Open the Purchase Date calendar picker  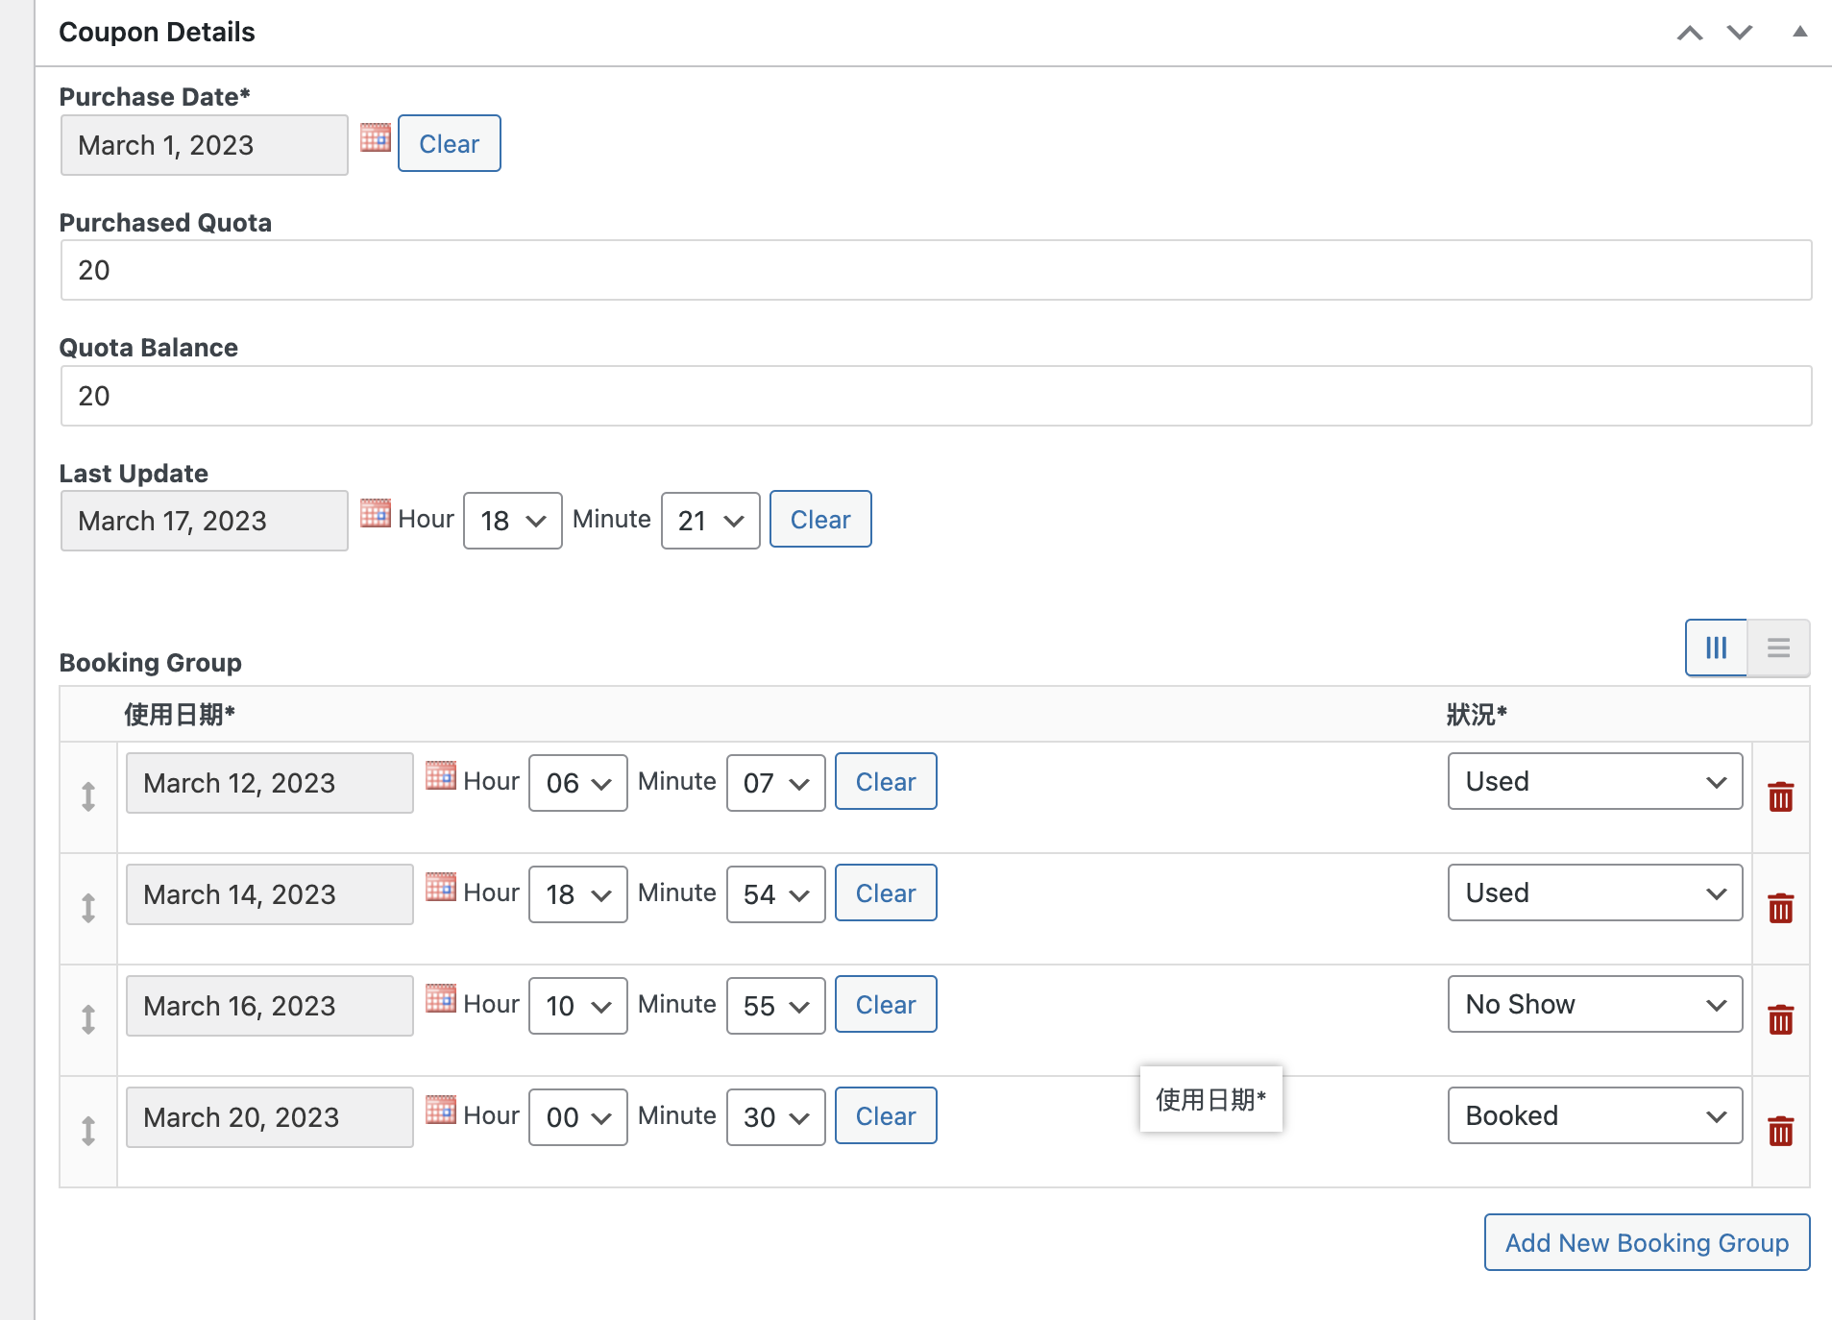376,138
